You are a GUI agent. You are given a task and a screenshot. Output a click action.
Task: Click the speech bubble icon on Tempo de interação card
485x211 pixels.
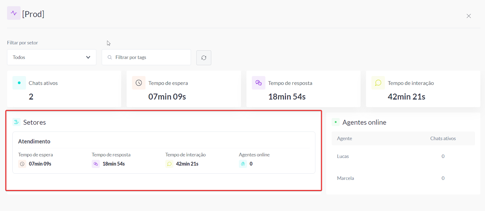coord(378,83)
